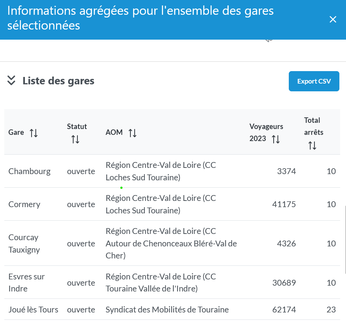Screen dimensions: 346x321
Task: Sort by Total arrêts arrows icon
Action: click(312, 145)
